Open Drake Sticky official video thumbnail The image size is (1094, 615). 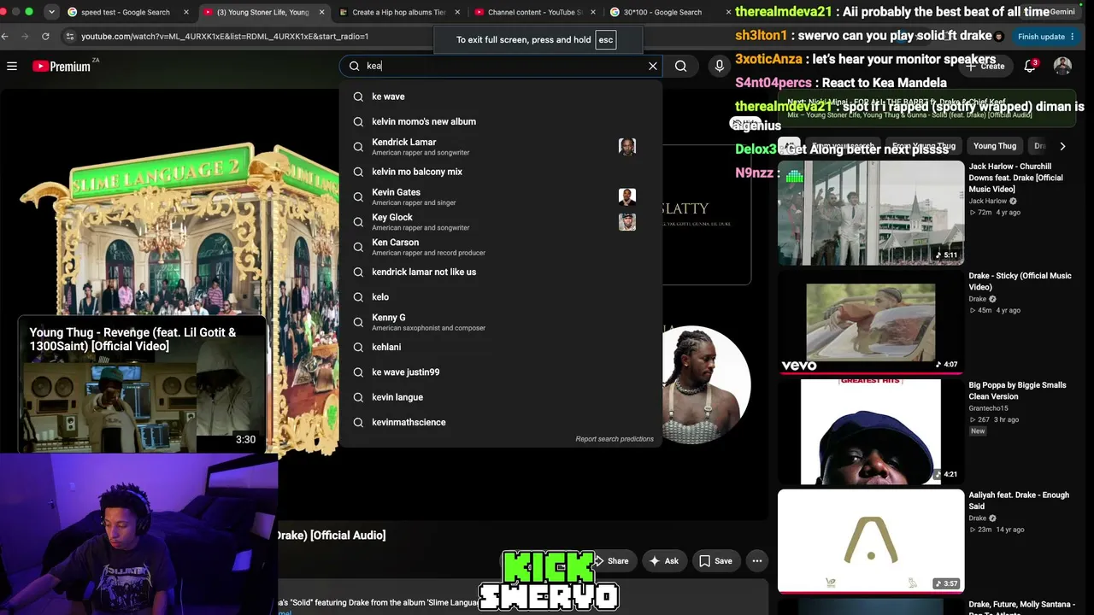click(871, 323)
